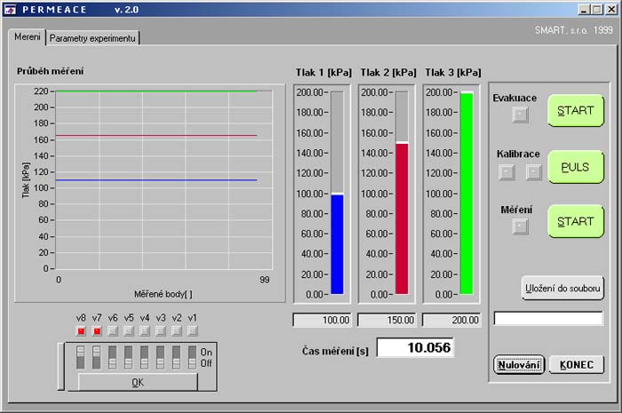
Task: Click the Tlak 2 [kPa] label
Action: tap(388, 73)
